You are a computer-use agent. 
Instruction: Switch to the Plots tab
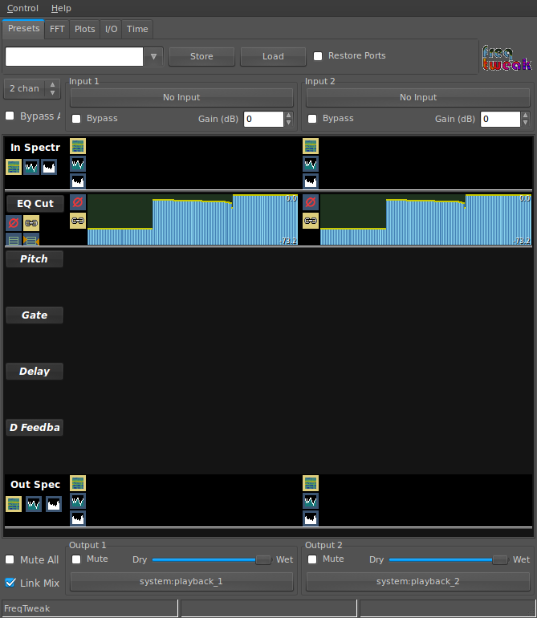85,29
